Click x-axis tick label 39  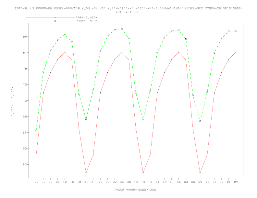point(129,182)
